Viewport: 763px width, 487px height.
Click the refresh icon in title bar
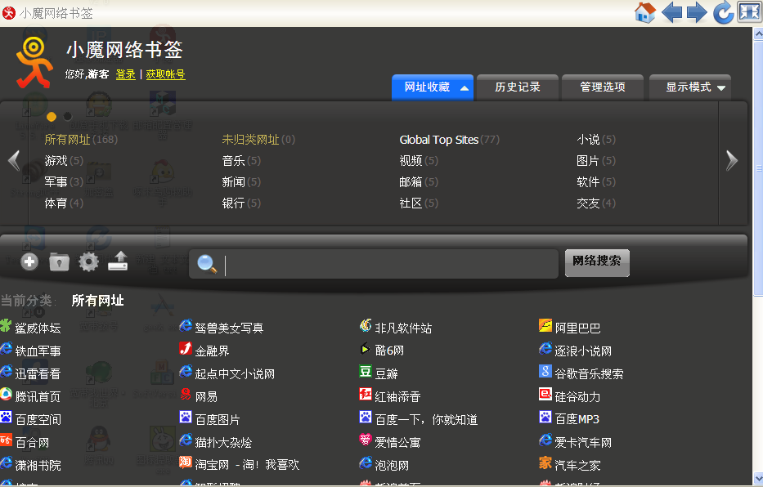723,12
